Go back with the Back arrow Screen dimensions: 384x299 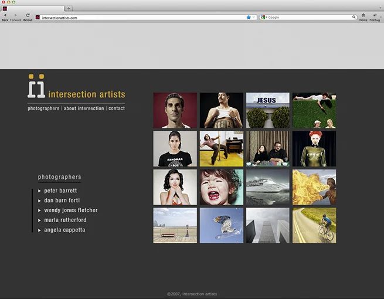tap(5, 15)
